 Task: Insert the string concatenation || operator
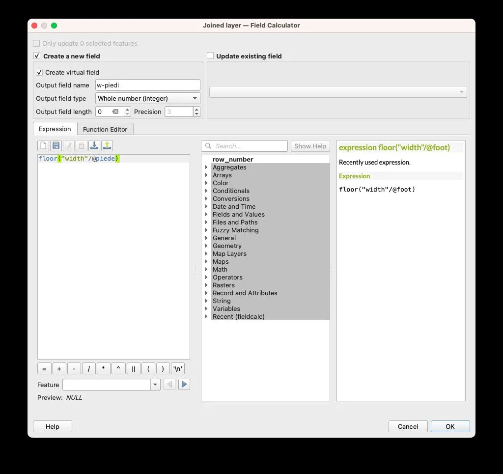133,369
